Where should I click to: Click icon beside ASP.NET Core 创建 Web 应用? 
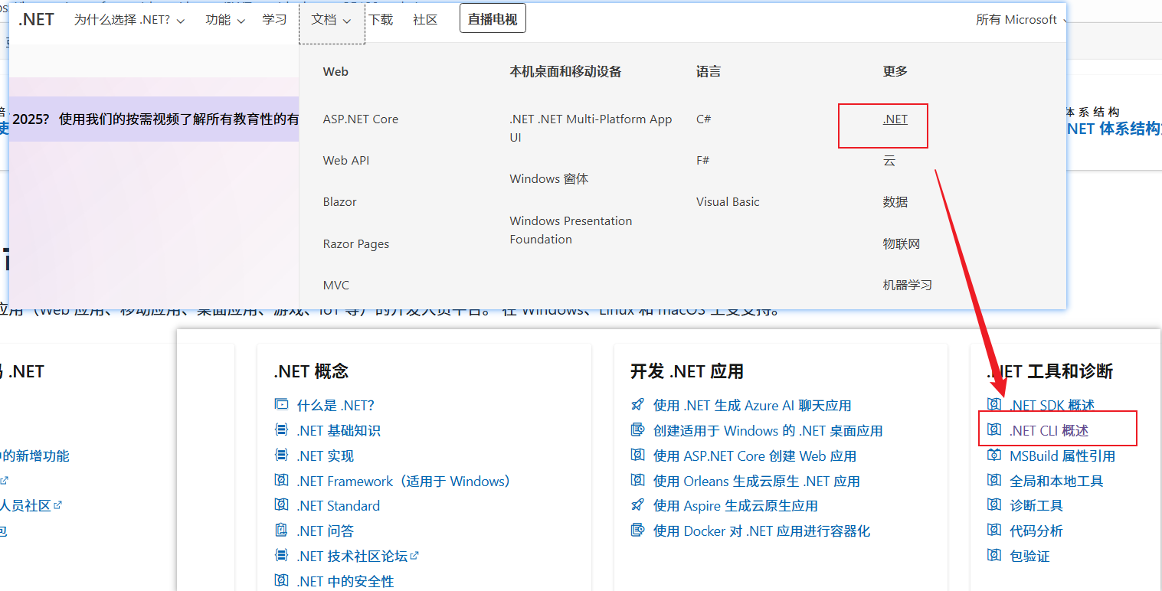(637, 455)
